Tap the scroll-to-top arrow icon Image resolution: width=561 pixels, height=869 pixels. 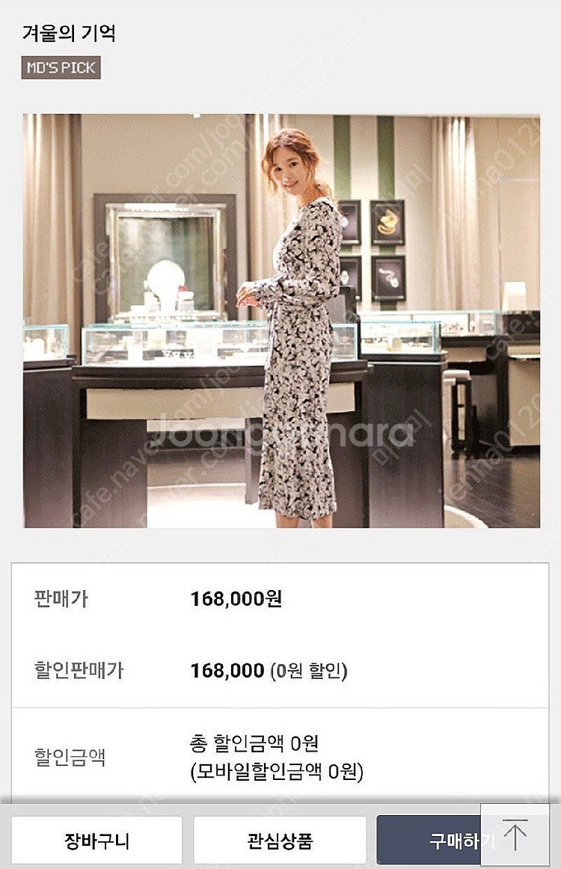click(x=515, y=836)
